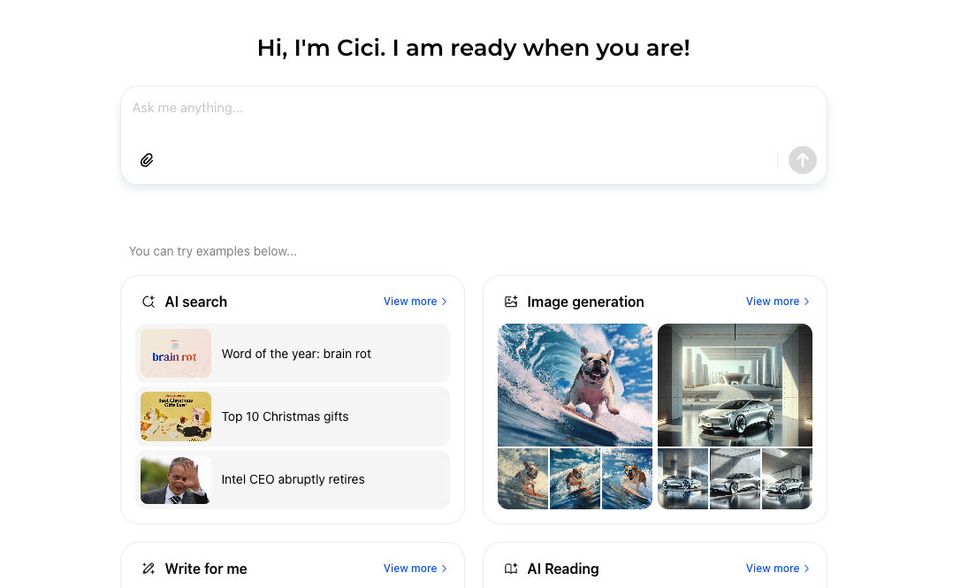This screenshot has height=588, width=953.
Task: Click the Write for me heading
Action: point(206,569)
